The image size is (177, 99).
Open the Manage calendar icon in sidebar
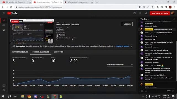point(4,30)
